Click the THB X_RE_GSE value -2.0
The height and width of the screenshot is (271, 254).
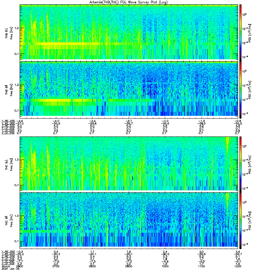pyautogui.click(x=165, y=121)
